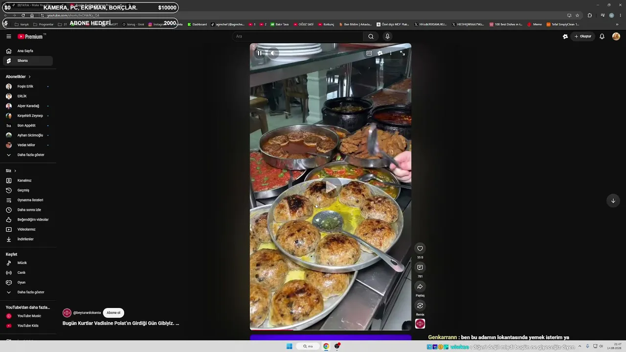Open the Windows Start button
The height and width of the screenshot is (352, 626).
click(289, 346)
